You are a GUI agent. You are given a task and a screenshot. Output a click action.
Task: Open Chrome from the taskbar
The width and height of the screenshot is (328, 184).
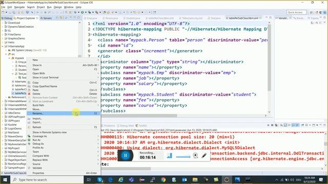pos(163,179)
